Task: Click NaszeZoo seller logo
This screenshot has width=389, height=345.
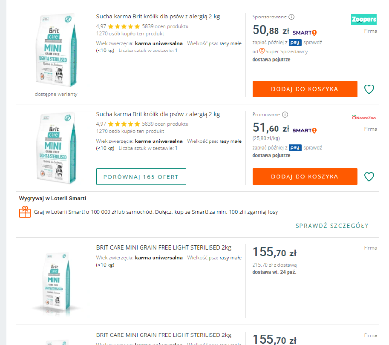Action: pyautogui.click(x=364, y=117)
